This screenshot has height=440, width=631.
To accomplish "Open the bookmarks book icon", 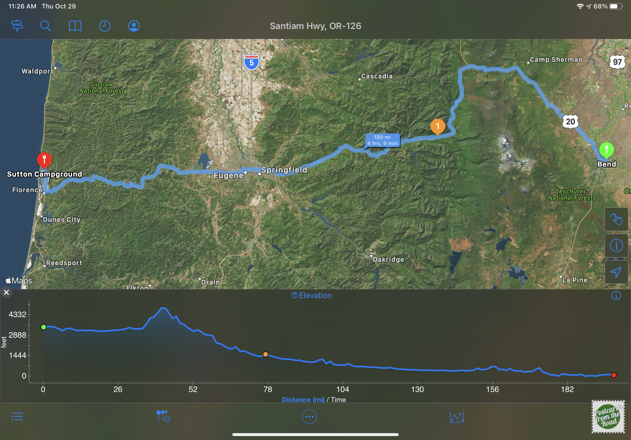I will click(75, 26).
